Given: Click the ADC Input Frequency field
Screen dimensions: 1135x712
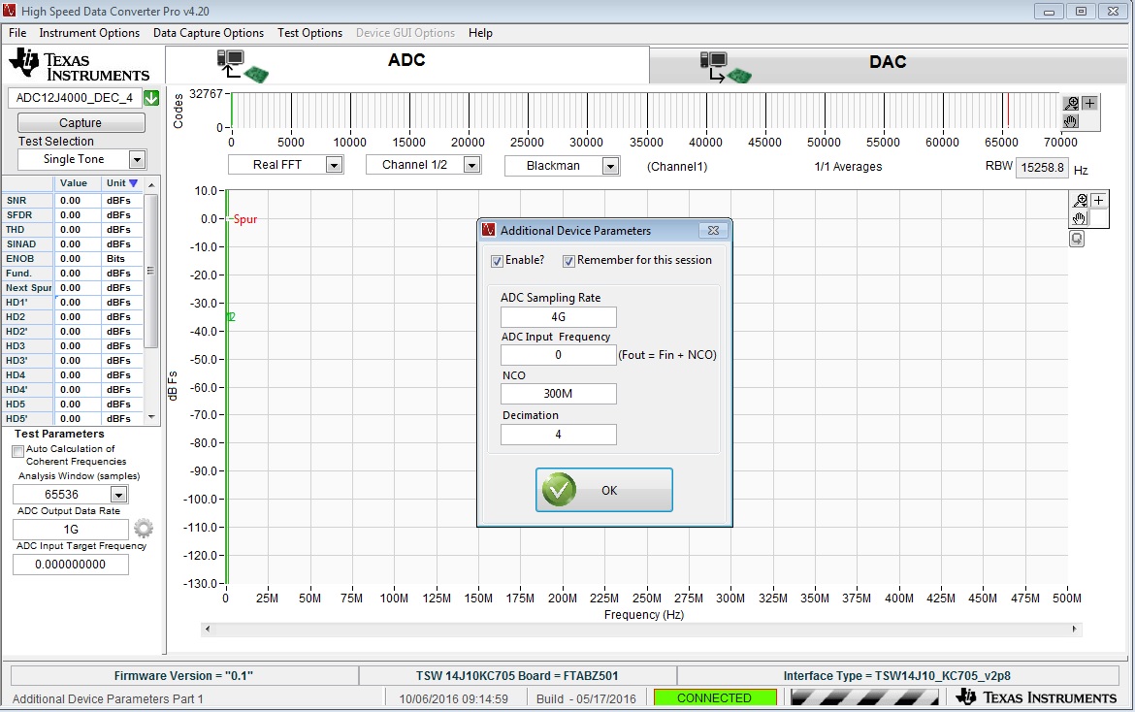Looking at the screenshot, I should point(558,355).
